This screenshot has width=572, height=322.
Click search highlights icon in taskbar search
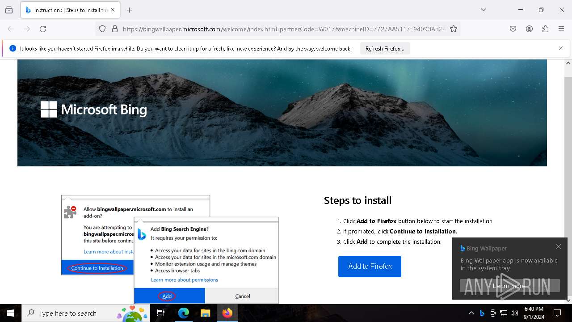coord(132,313)
